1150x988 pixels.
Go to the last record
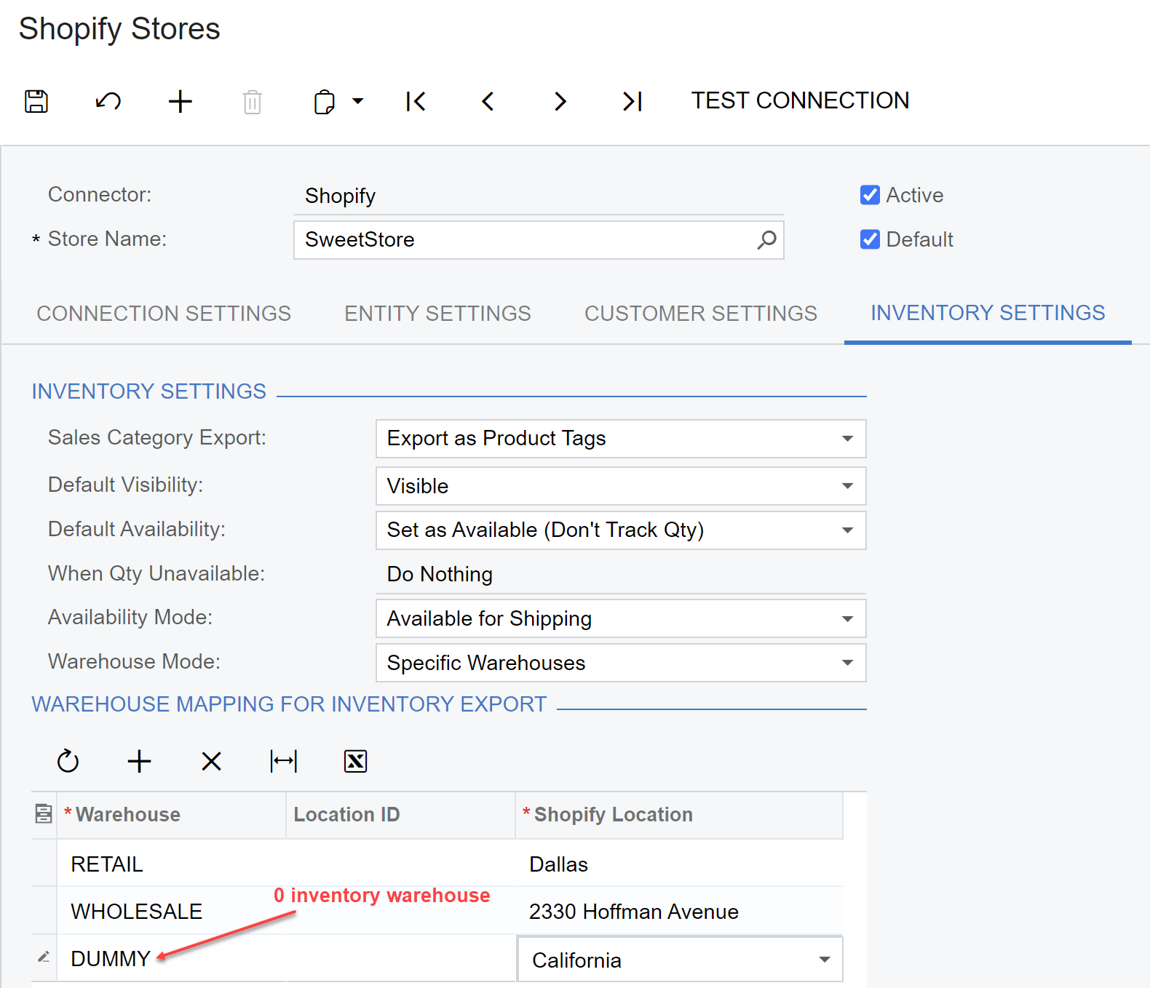632,101
